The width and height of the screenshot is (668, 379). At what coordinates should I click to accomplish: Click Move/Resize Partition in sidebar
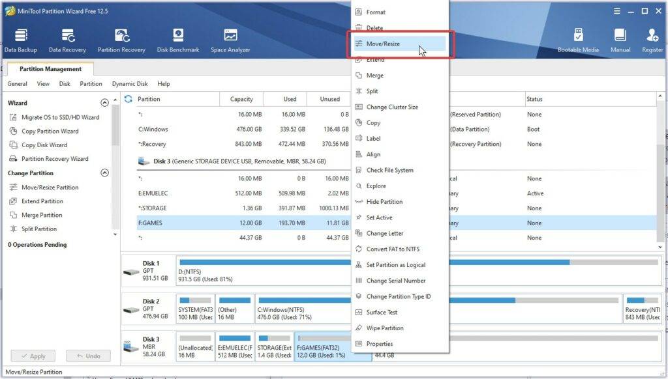[x=44, y=187]
